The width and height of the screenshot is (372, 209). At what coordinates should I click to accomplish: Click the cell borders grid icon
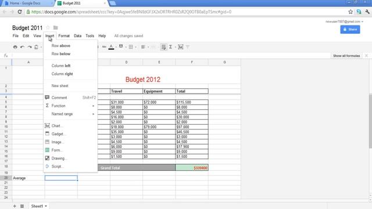point(131,47)
